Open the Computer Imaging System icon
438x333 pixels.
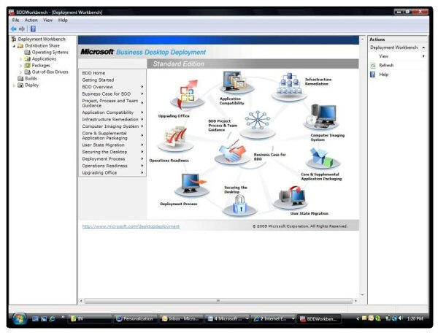[x=322, y=117]
